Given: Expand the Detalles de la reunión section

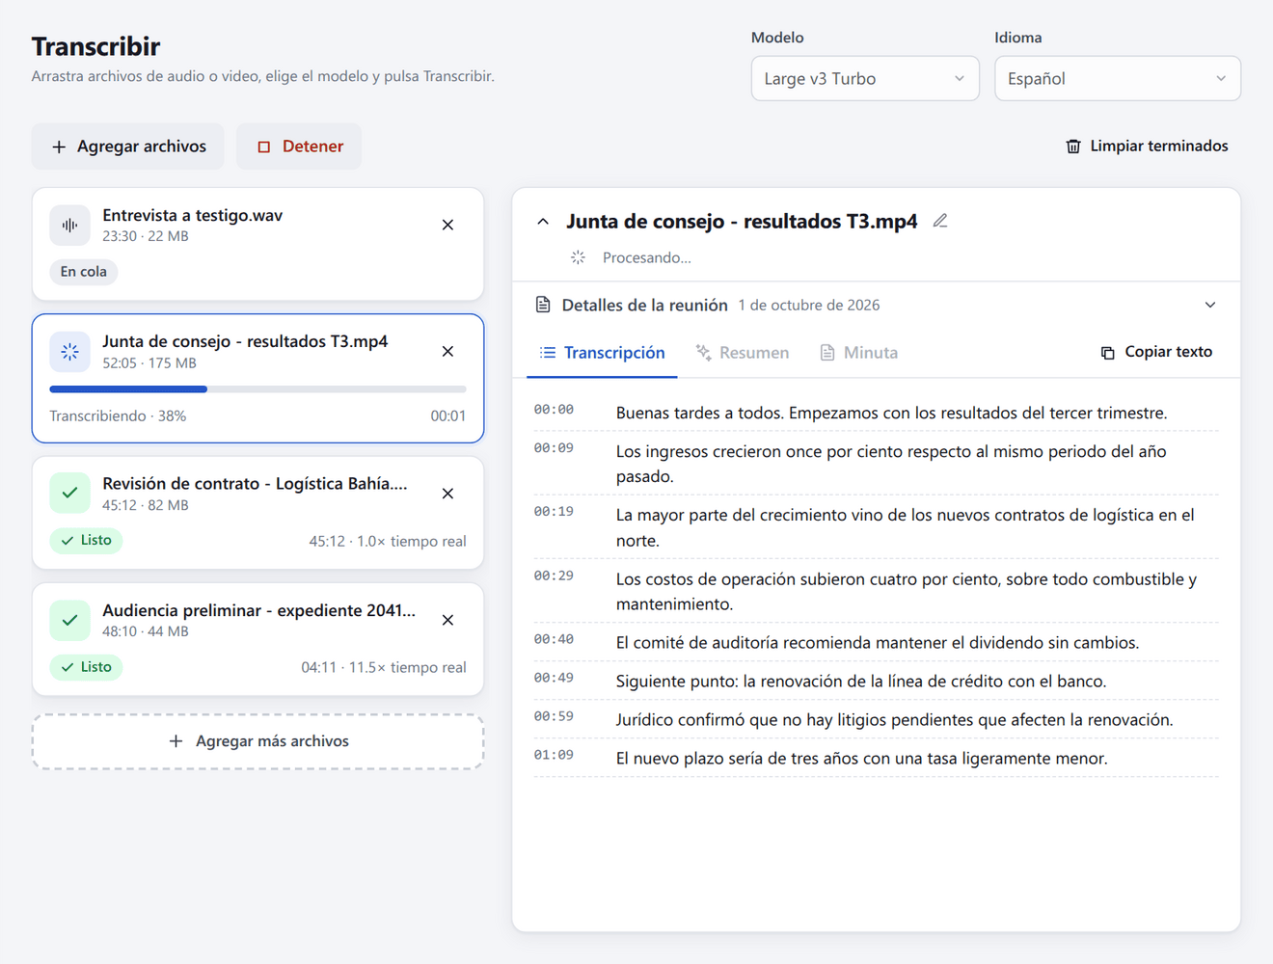Looking at the screenshot, I should point(1210,305).
